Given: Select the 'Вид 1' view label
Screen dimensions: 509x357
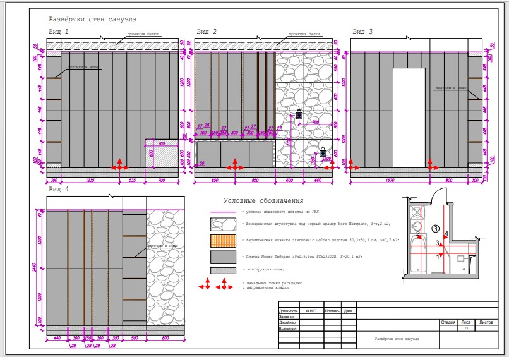Looking at the screenshot, I should pyautogui.click(x=59, y=32).
